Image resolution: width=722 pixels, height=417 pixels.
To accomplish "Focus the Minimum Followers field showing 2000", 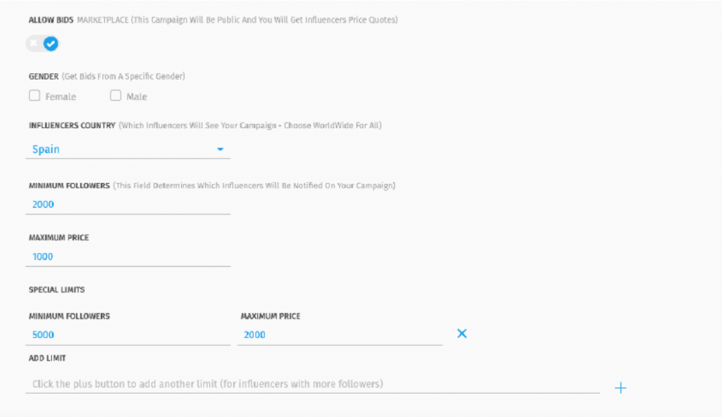I will [128, 204].
